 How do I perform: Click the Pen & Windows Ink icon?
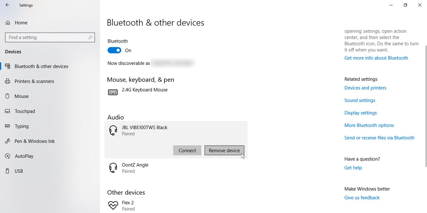[7, 141]
